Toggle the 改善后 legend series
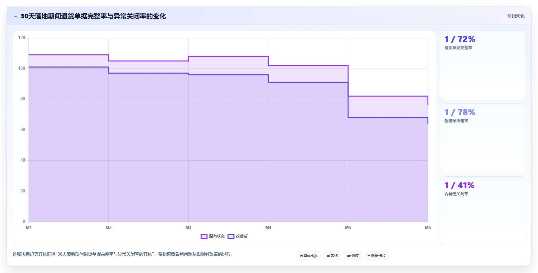Viewport: 538px width, 273px height. pos(238,236)
